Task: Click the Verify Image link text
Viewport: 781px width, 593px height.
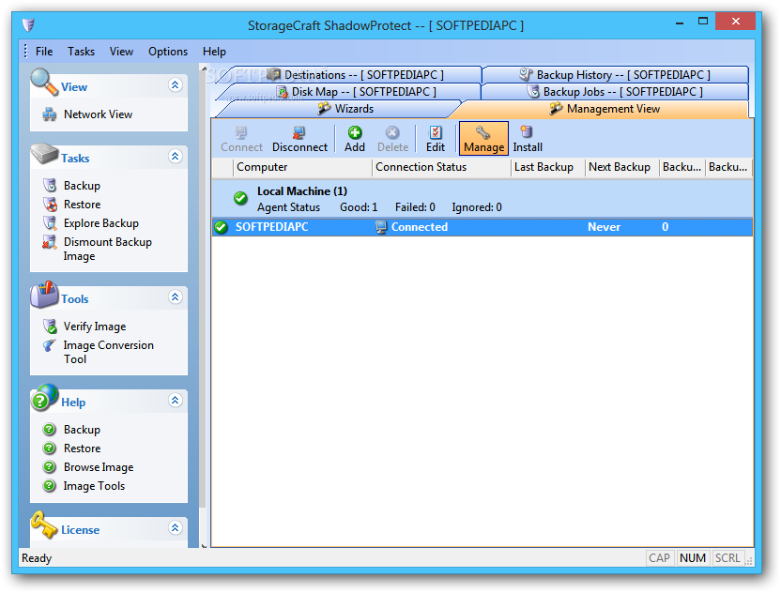Action: [95, 327]
